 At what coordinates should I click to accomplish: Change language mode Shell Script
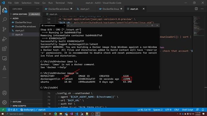[188, 110]
